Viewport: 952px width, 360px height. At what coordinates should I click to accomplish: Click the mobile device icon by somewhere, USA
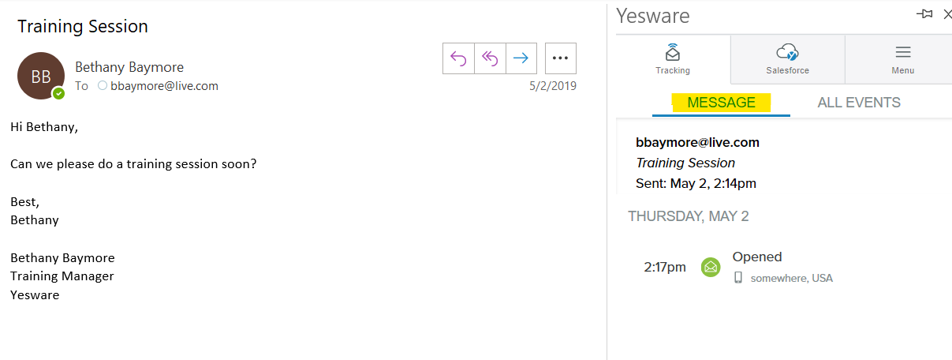[738, 277]
